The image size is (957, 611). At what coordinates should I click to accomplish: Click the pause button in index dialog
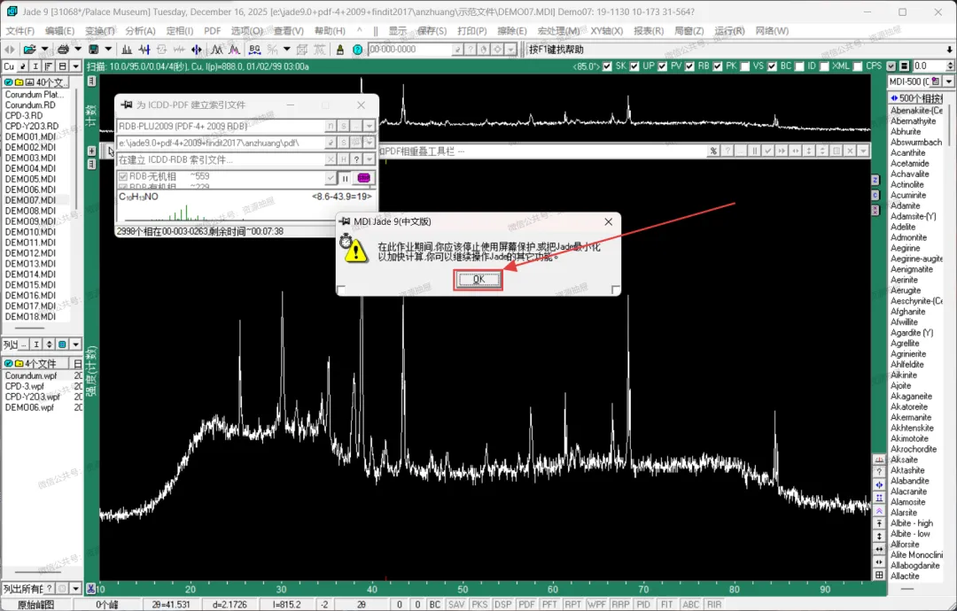[345, 178]
